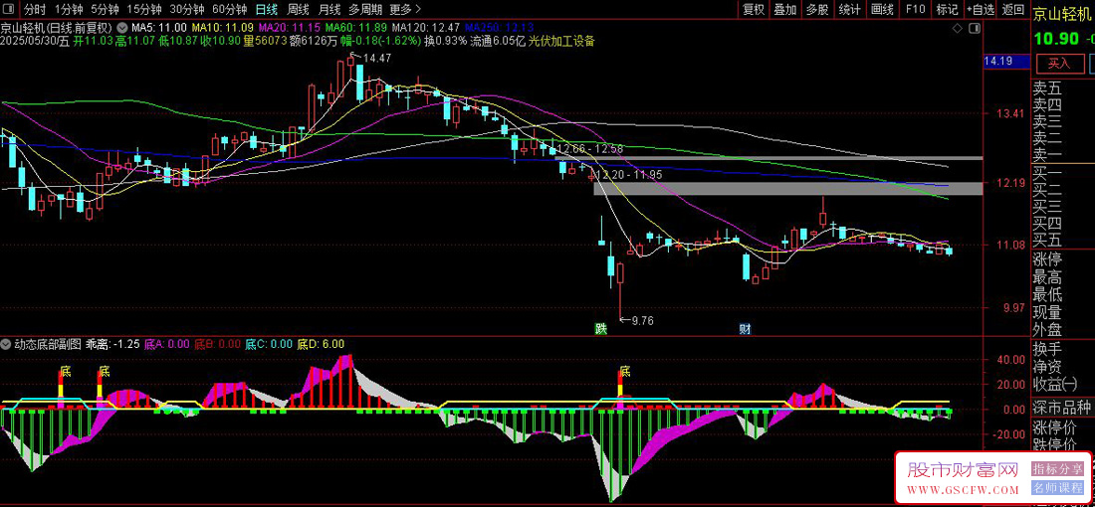Click the green 10.90 current price

click(x=1056, y=40)
